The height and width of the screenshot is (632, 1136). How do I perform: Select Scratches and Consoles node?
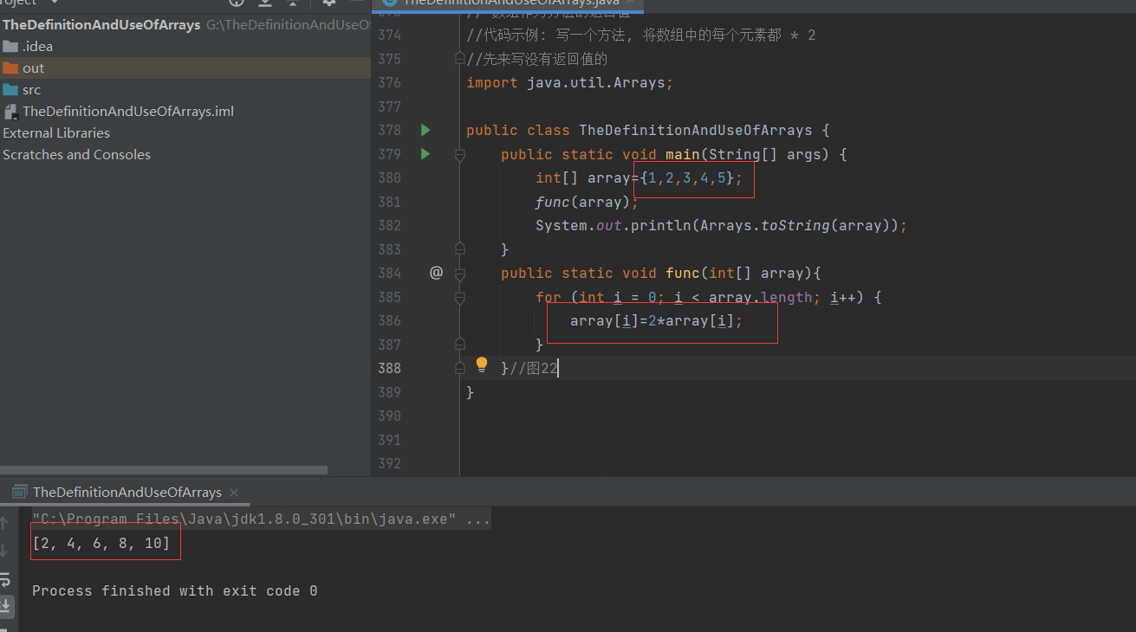tap(76, 155)
